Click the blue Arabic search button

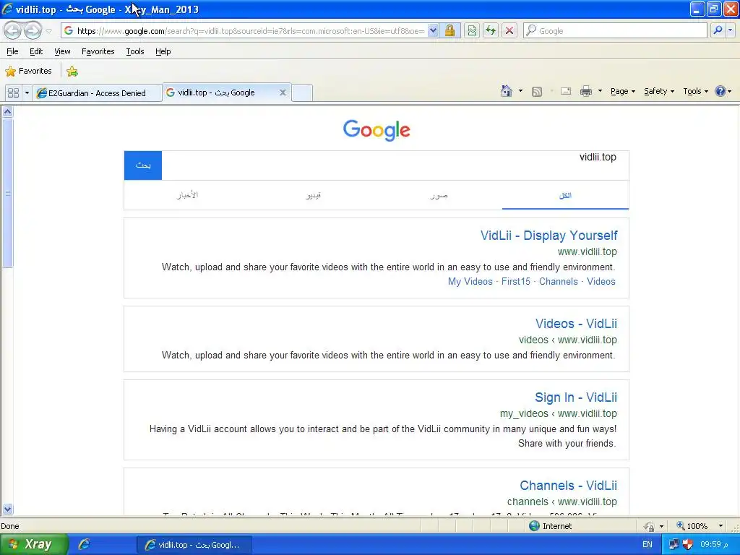pos(143,165)
